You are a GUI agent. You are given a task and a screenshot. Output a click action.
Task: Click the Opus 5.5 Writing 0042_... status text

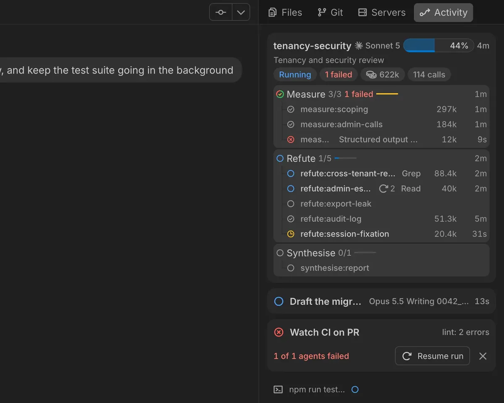419,301
